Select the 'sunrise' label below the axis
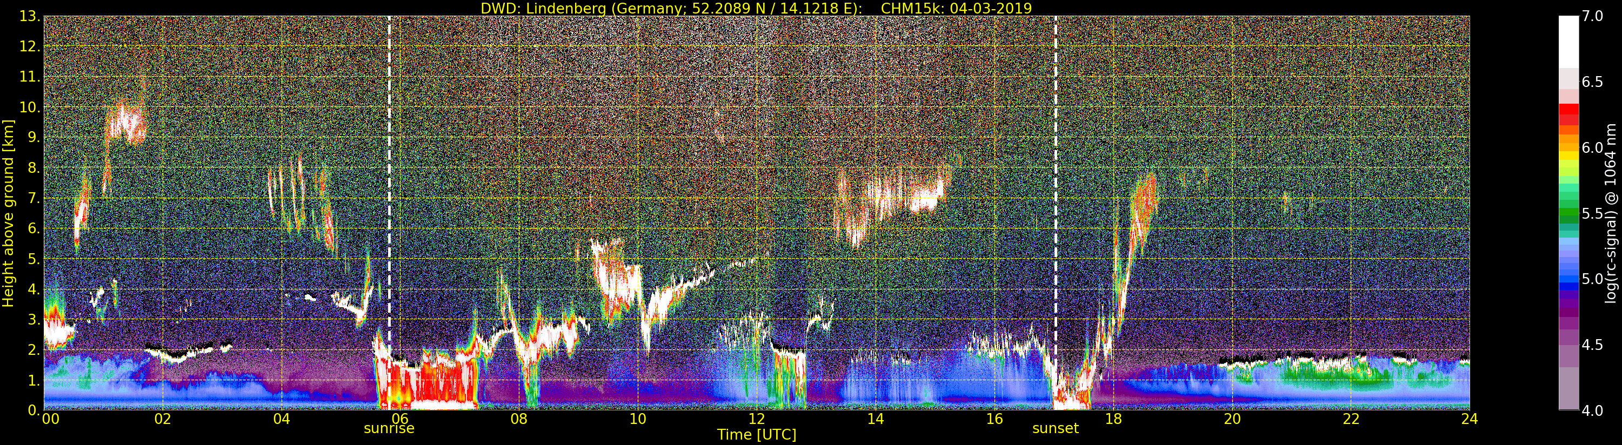The height and width of the screenshot is (445, 1622). click(389, 429)
